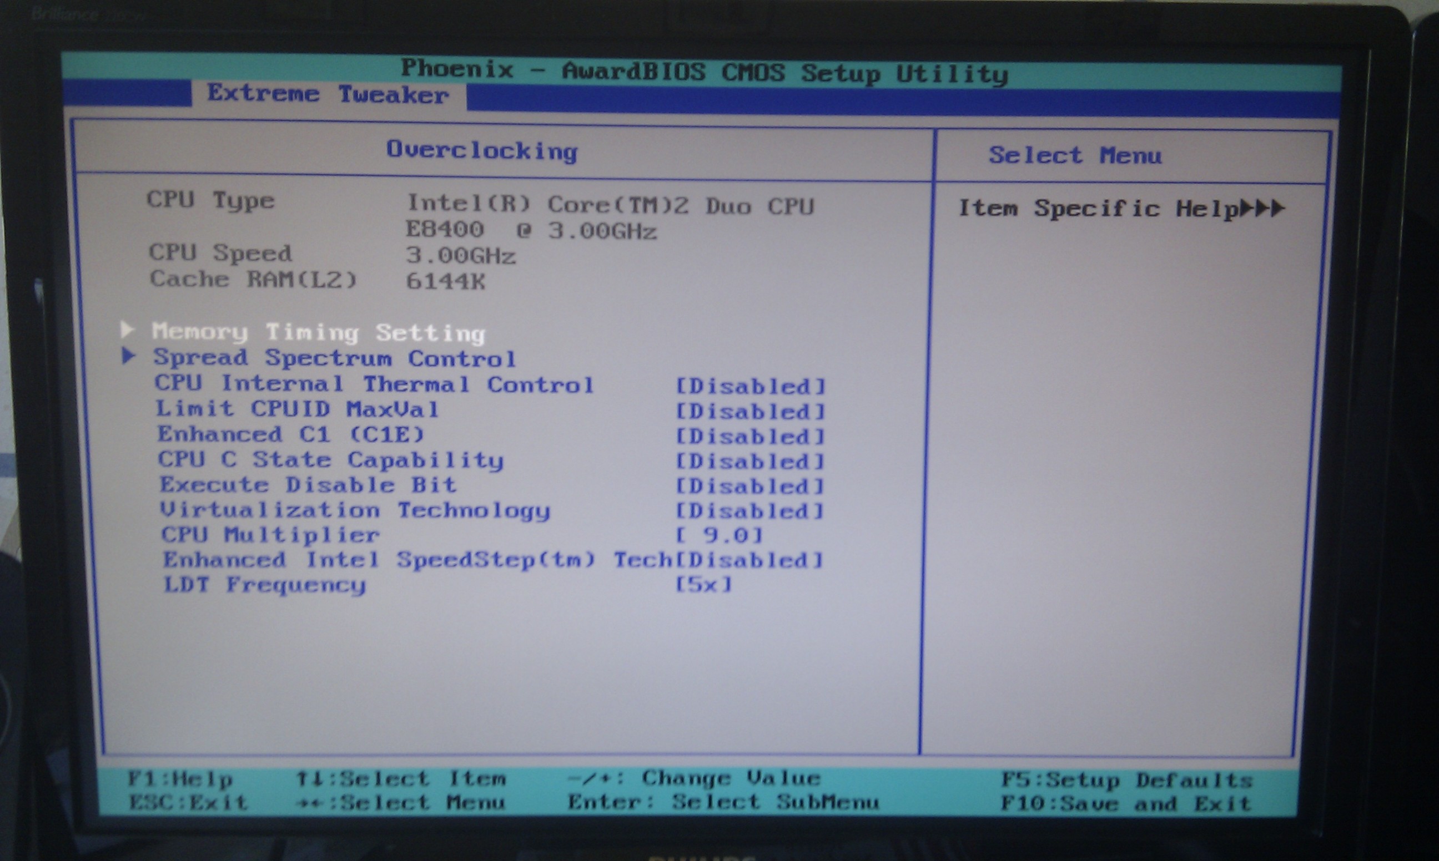Expand Spread Spectrum Control submenu

pos(334,358)
